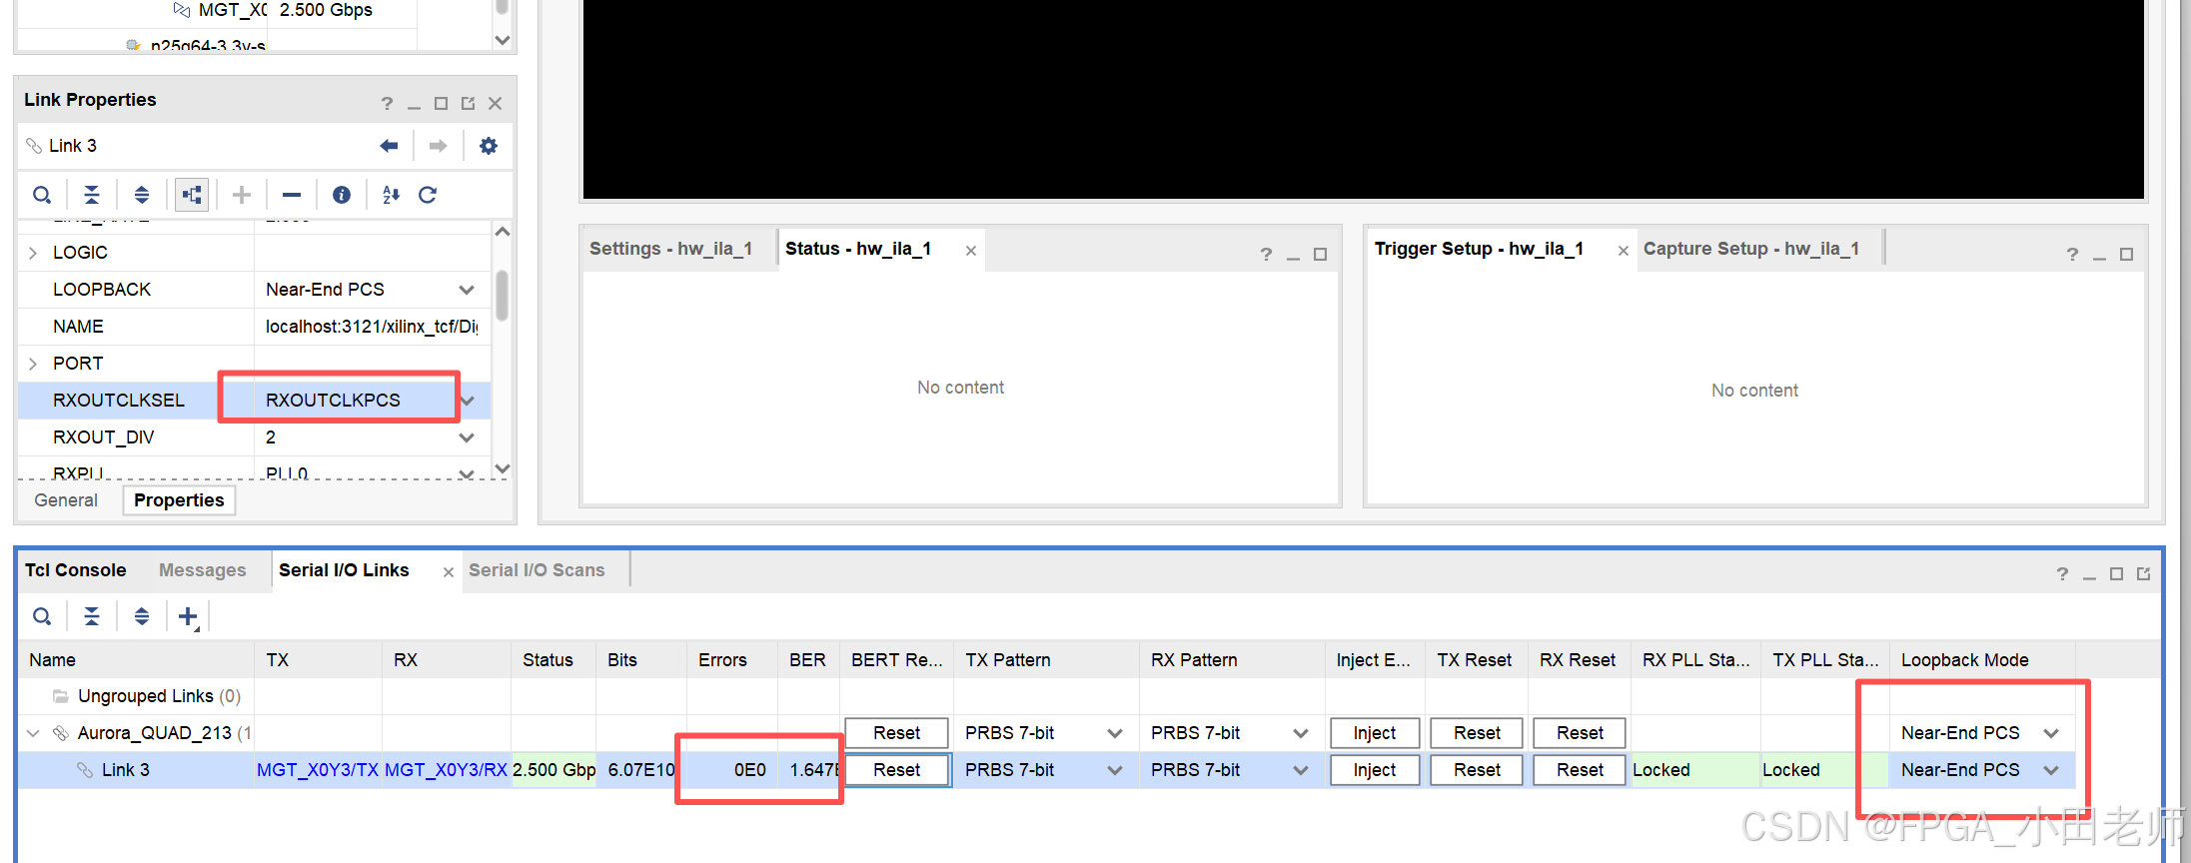Image resolution: width=2191 pixels, height=863 pixels.
Task: Switch to Settings - hw_ila_1 tab
Action: click(670, 249)
